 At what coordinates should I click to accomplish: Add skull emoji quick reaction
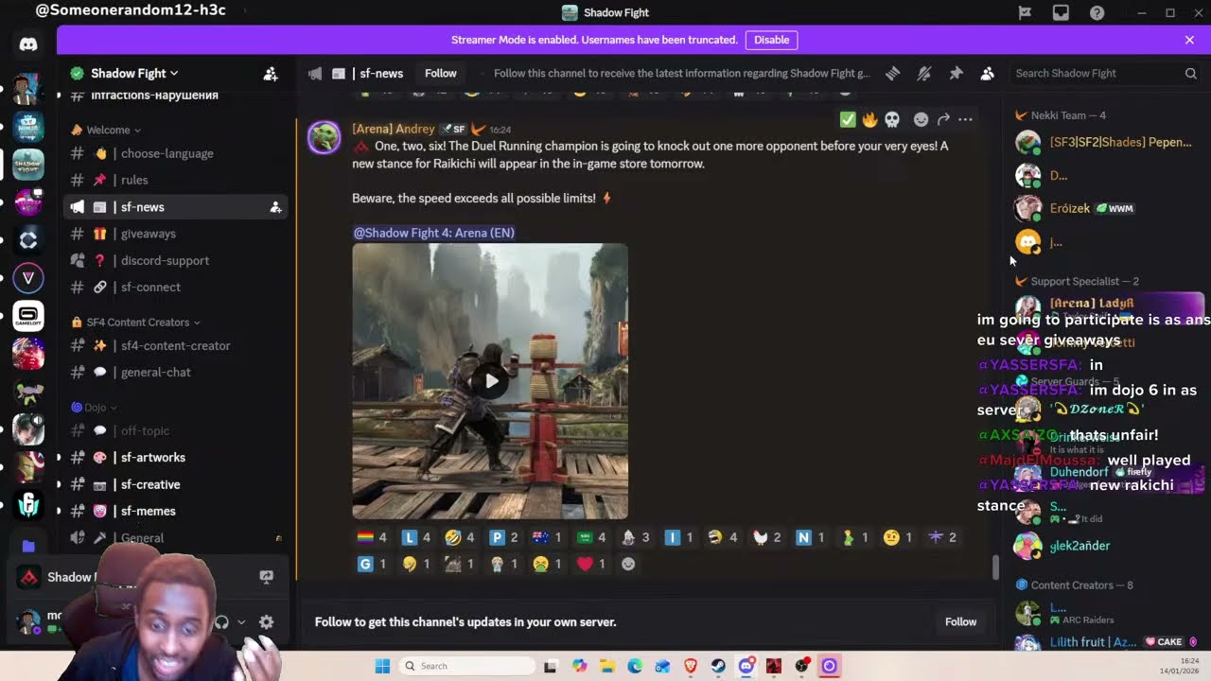[892, 119]
